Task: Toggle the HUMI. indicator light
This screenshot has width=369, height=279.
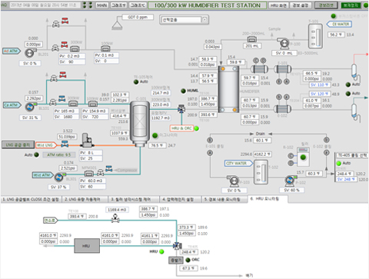Action: click(183, 91)
